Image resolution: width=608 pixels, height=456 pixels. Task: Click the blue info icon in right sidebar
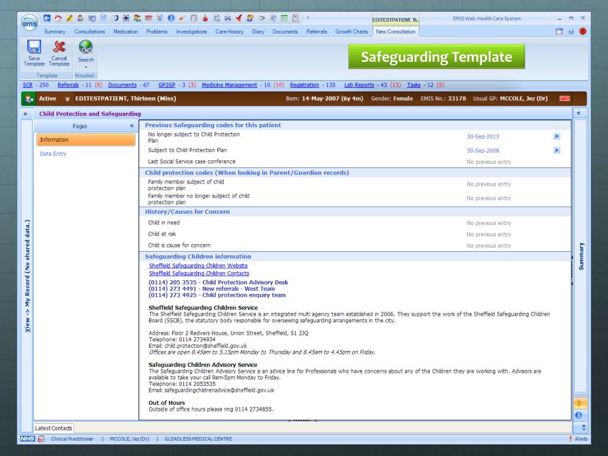[578, 415]
